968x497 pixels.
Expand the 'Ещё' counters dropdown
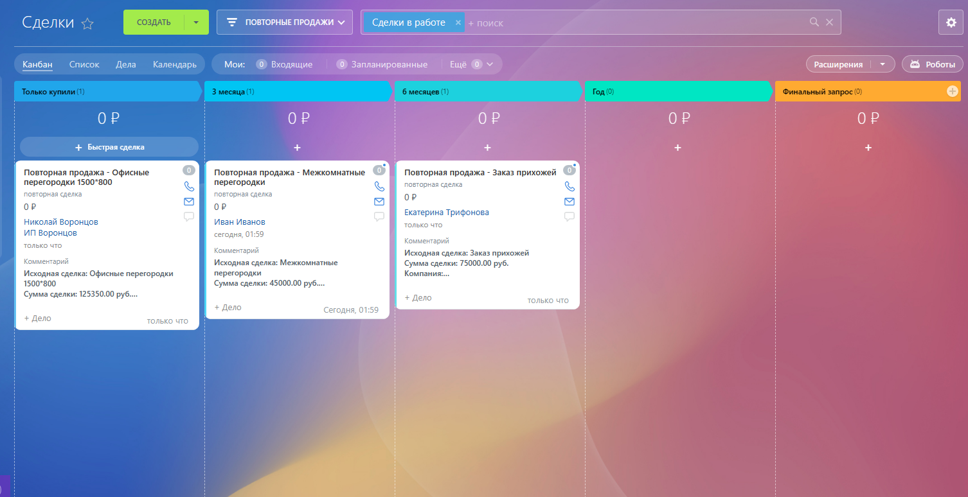pos(476,64)
